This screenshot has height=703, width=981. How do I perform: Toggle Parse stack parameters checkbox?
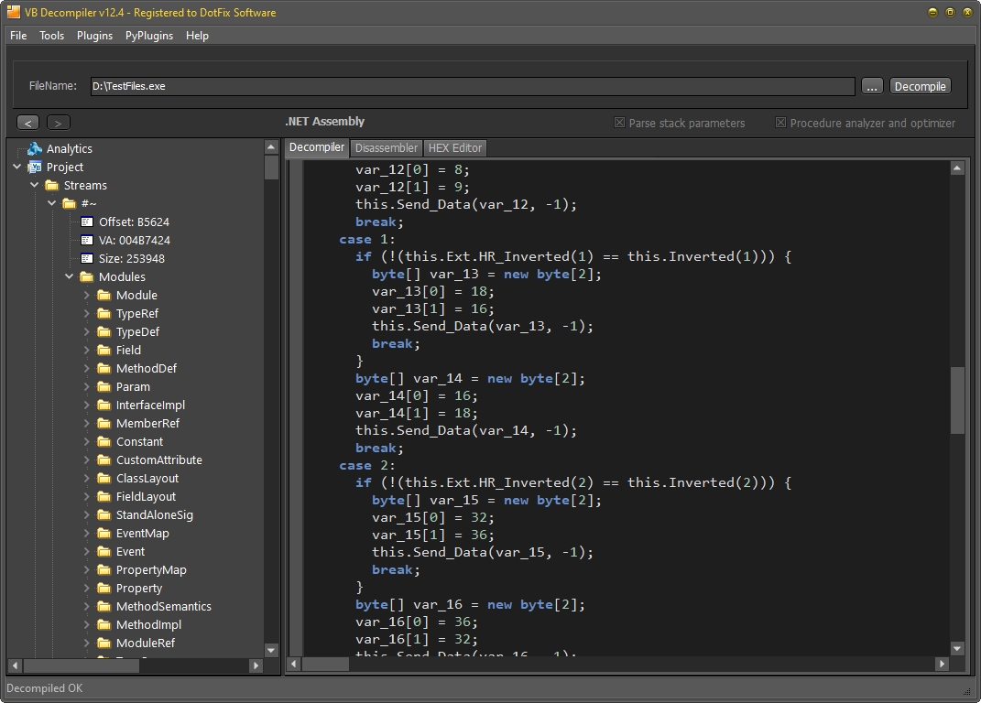coord(619,123)
